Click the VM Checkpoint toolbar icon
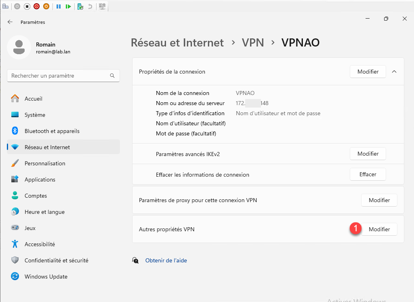This screenshot has width=414, height=302. [80, 6]
